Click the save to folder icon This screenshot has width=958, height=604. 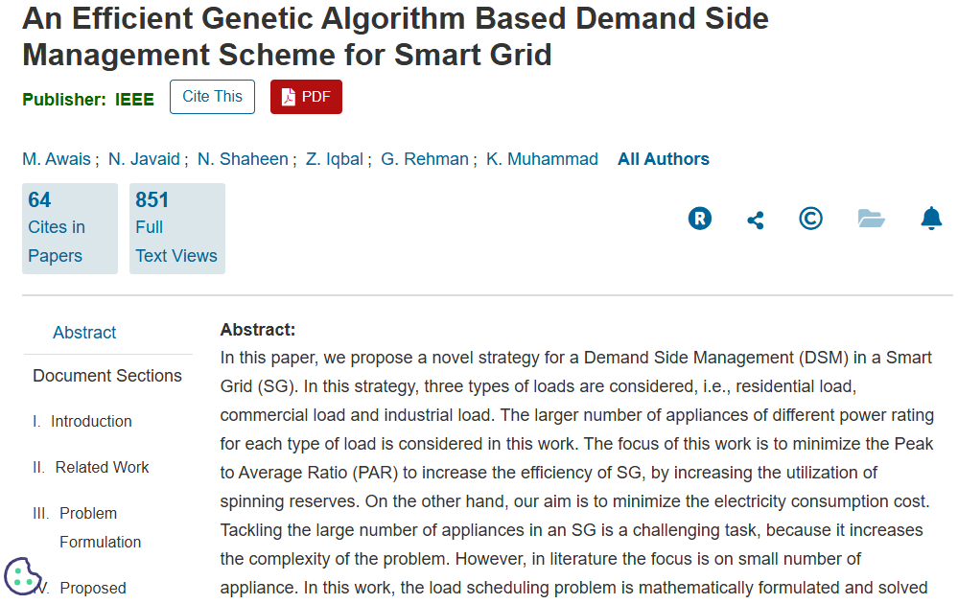(x=871, y=219)
